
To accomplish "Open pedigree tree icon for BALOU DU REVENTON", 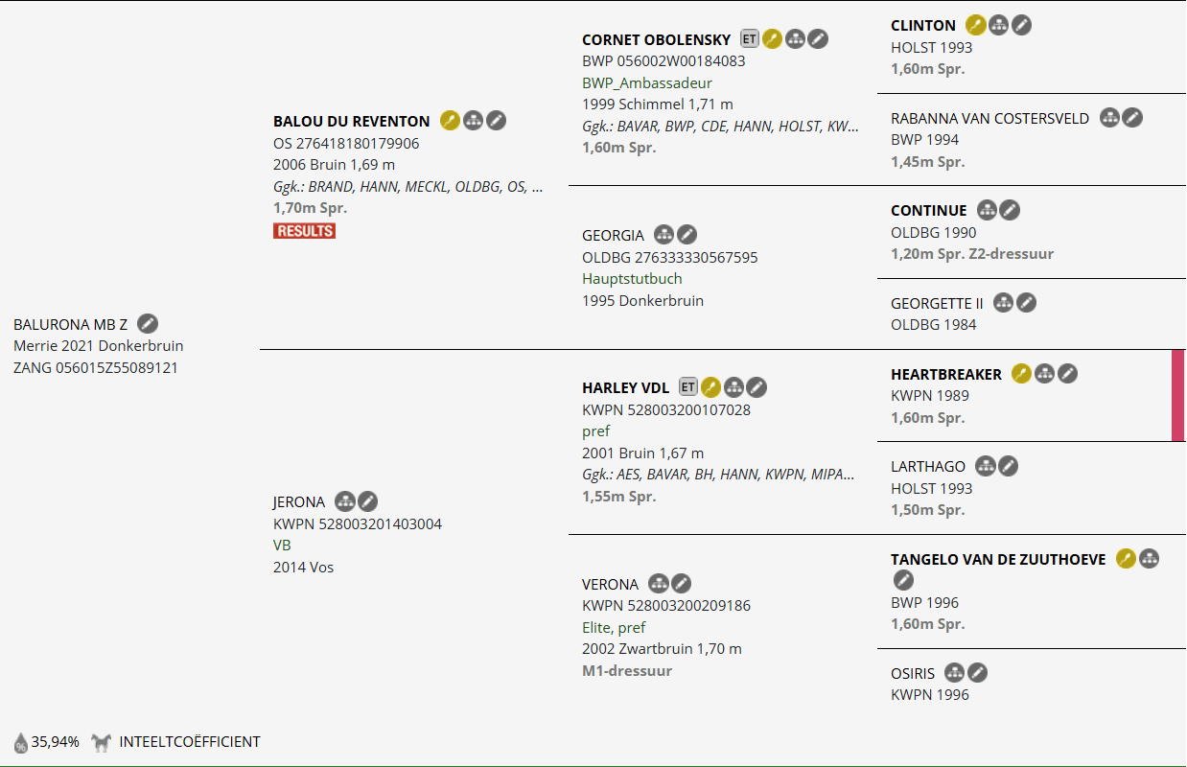I will [473, 121].
